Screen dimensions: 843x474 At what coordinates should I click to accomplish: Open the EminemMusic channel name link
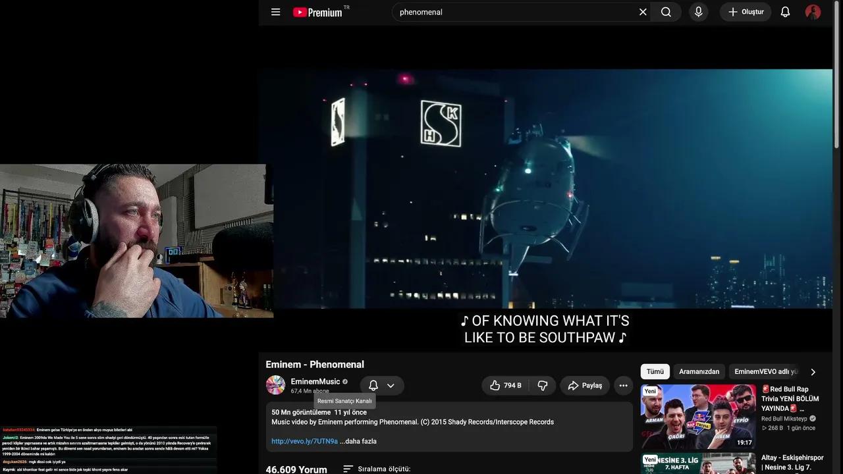315,382
